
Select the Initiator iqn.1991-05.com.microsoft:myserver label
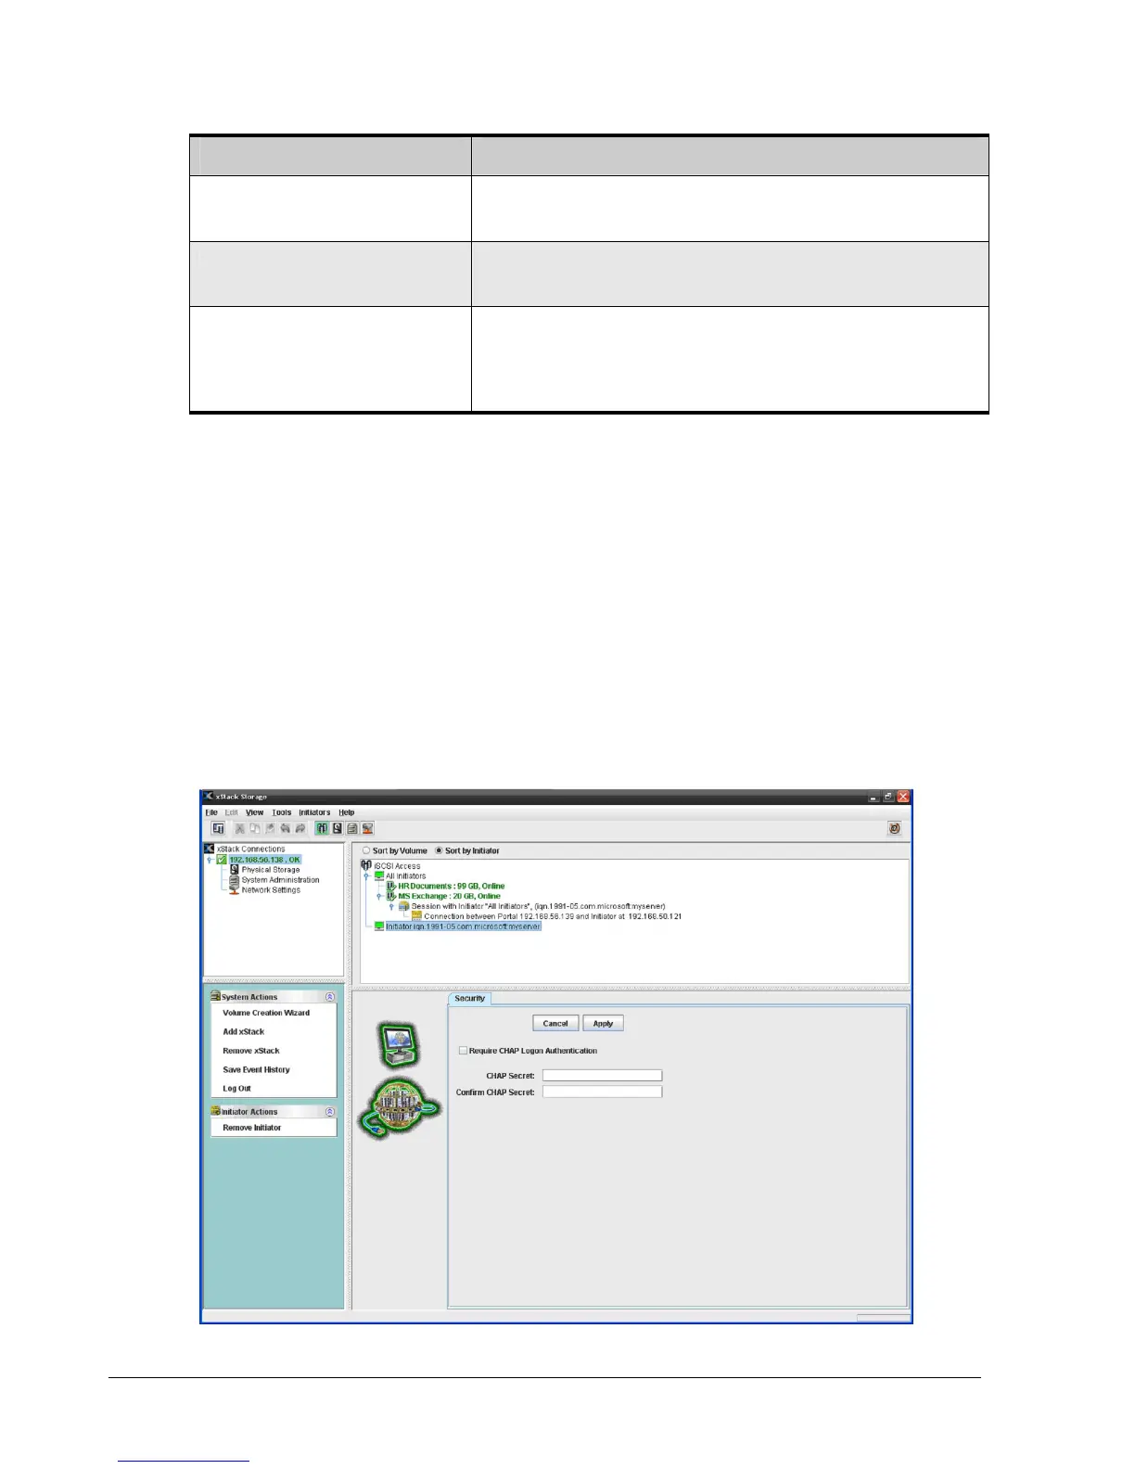coord(464,926)
